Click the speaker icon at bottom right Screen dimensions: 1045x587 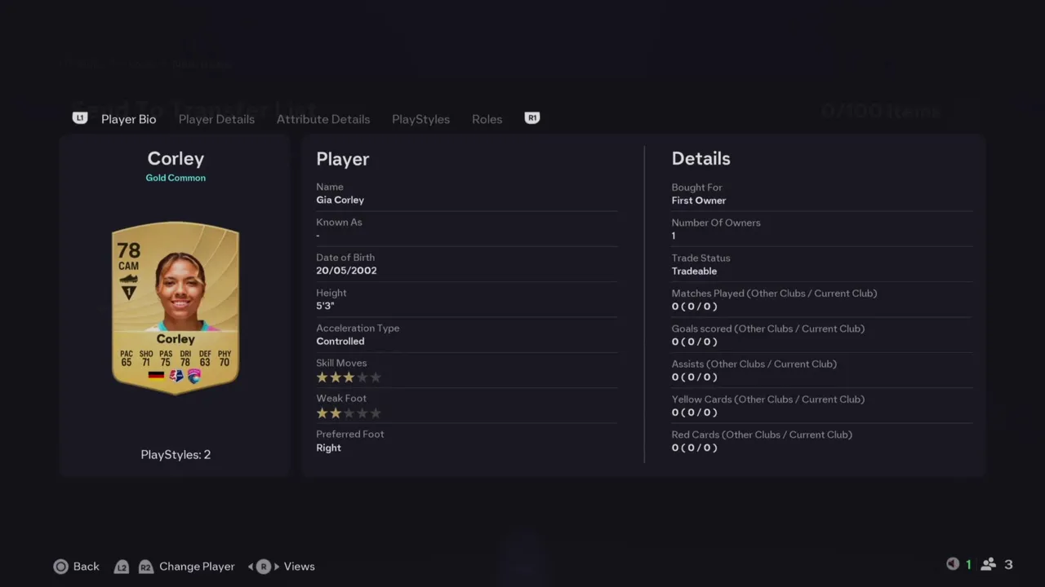952,564
